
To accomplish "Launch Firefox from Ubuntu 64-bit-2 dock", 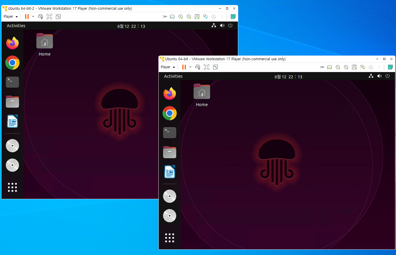I will pyautogui.click(x=12, y=43).
